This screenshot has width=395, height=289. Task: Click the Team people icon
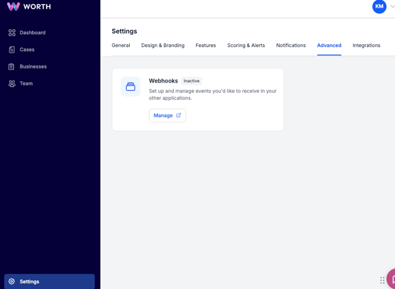click(x=12, y=84)
